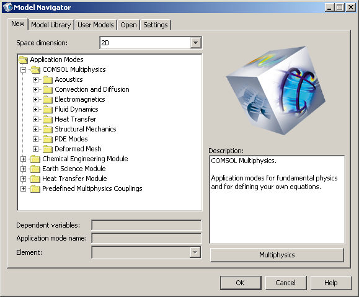
Task: Click the Predefined Multiphysics Couplings folder icon
Action: (35, 188)
